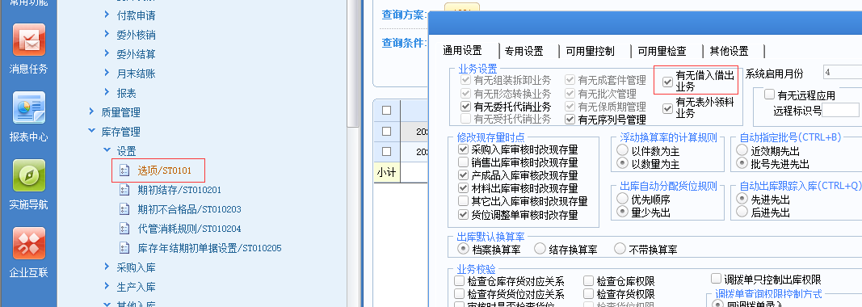Launch the 实施导航 compass icon
The image size is (862, 307).
pos(28,175)
